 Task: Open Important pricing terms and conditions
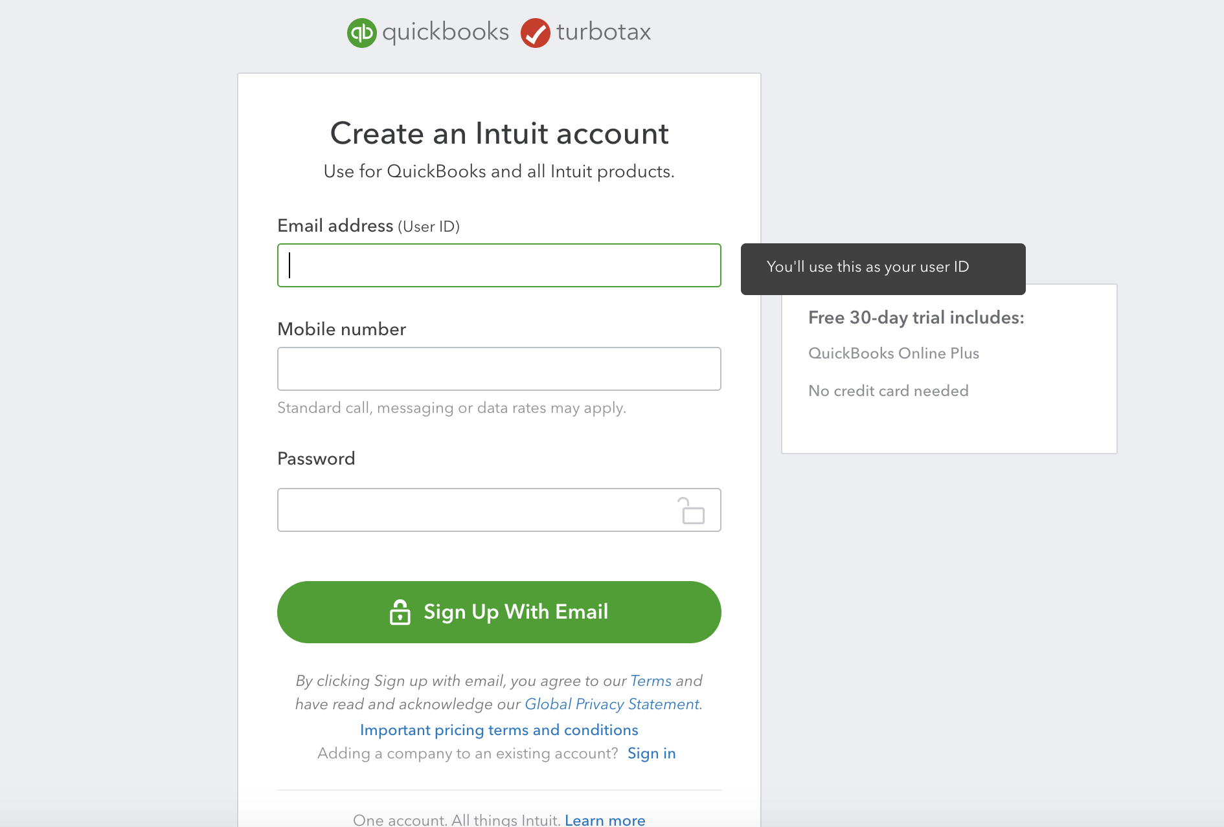pyautogui.click(x=499, y=729)
